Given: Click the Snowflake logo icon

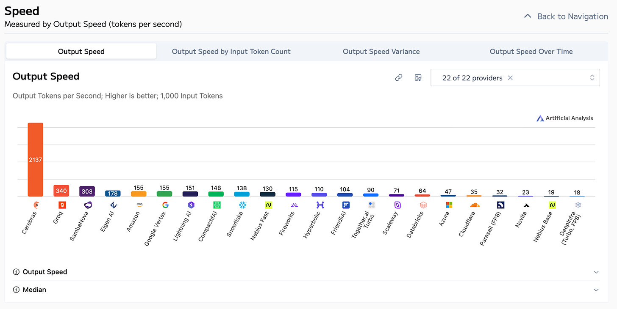Looking at the screenshot, I should [x=242, y=205].
